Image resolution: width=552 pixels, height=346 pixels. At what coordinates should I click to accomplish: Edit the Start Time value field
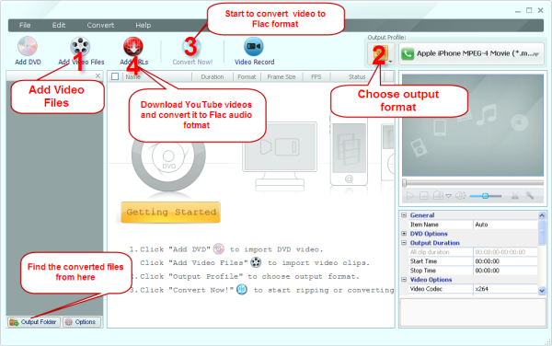coord(505,261)
